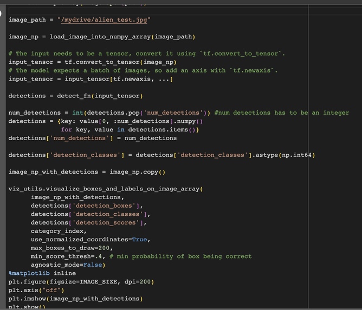This screenshot has width=362, height=310.
Task: Click 'plt.imshow(image_np_with_detections)' line
Action: 76,299
